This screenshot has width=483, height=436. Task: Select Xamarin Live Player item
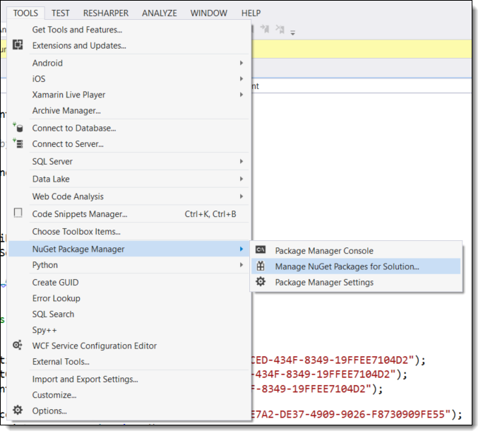(129, 95)
